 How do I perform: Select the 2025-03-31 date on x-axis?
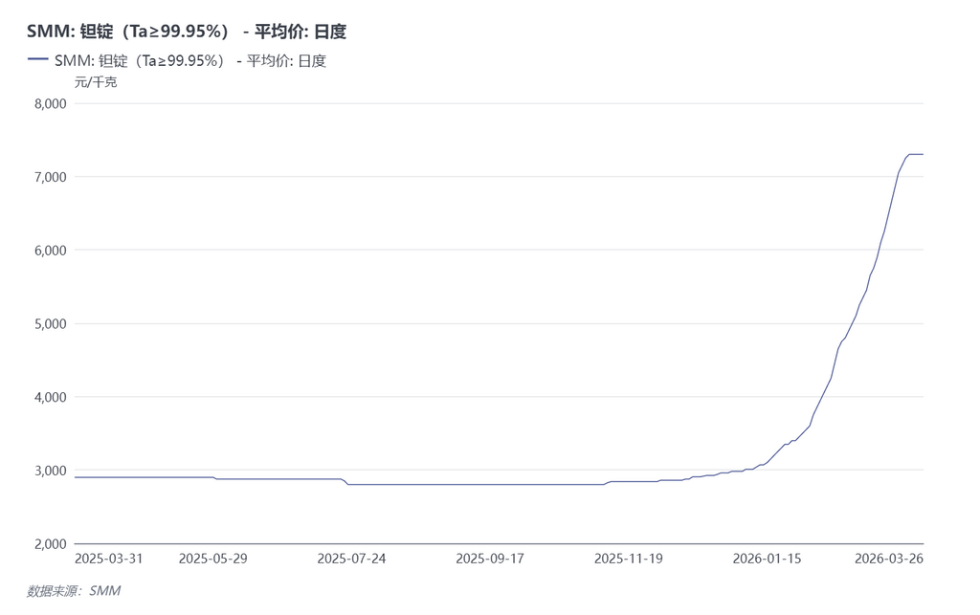click(x=109, y=559)
